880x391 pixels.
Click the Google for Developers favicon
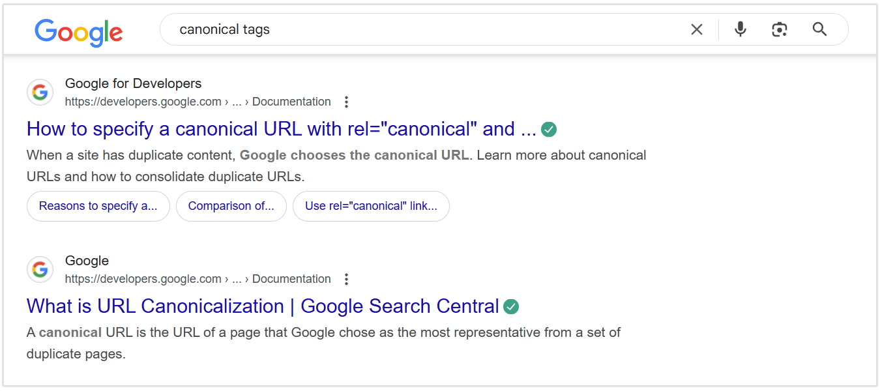coord(40,92)
